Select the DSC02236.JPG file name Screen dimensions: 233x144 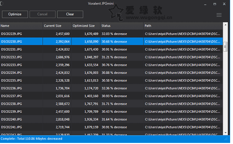tap(11, 88)
